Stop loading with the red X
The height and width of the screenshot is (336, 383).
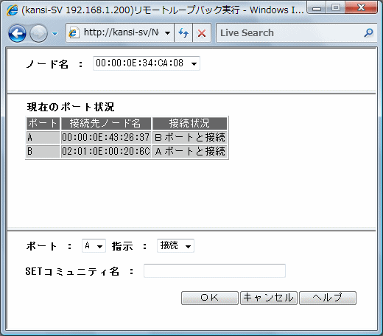click(x=202, y=32)
